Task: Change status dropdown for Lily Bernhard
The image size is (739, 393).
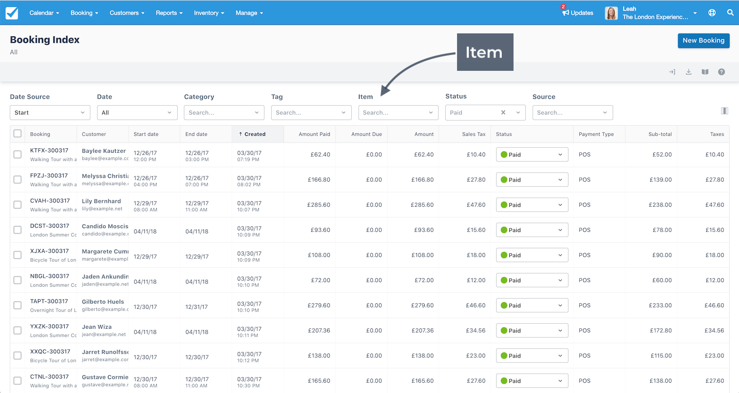Action: (x=532, y=205)
